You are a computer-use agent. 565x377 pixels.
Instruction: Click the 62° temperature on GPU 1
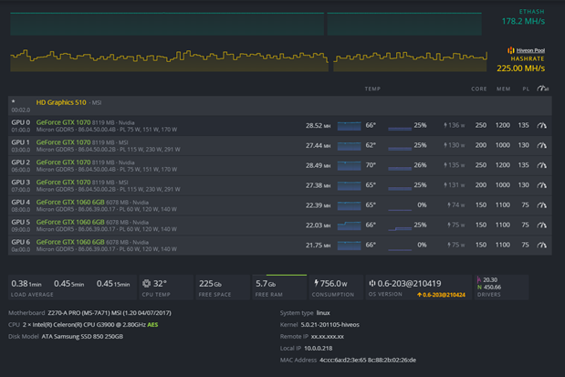(x=371, y=145)
